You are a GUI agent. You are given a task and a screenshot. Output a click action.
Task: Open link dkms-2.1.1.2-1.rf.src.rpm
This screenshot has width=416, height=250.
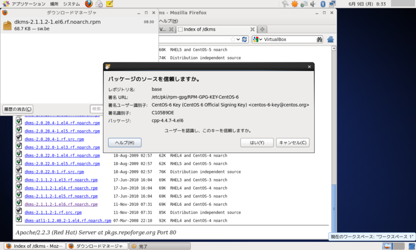(53, 213)
